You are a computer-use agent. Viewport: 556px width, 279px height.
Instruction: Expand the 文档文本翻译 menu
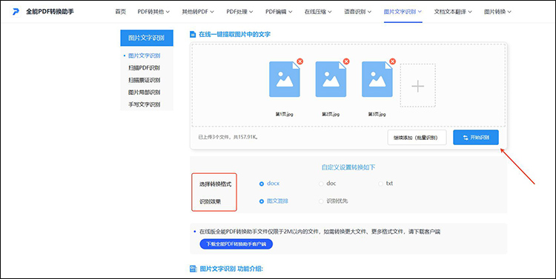(453, 12)
